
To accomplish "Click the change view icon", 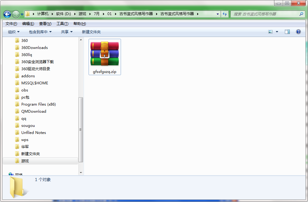I will [270, 32].
